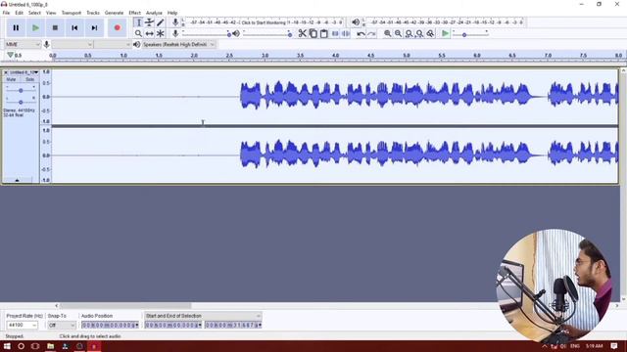This screenshot has width=627, height=352.
Task: Start playback with the green Play button
Action: click(35, 28)
